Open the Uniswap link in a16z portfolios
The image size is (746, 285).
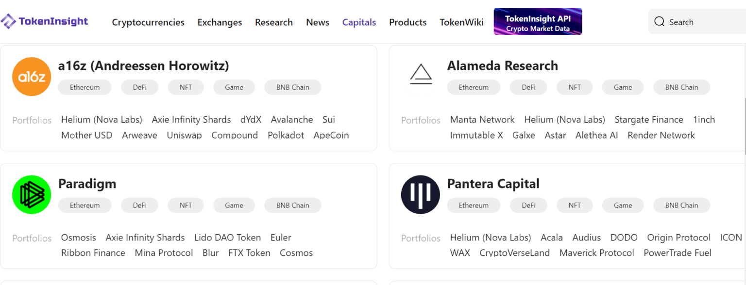coord(185,135)
